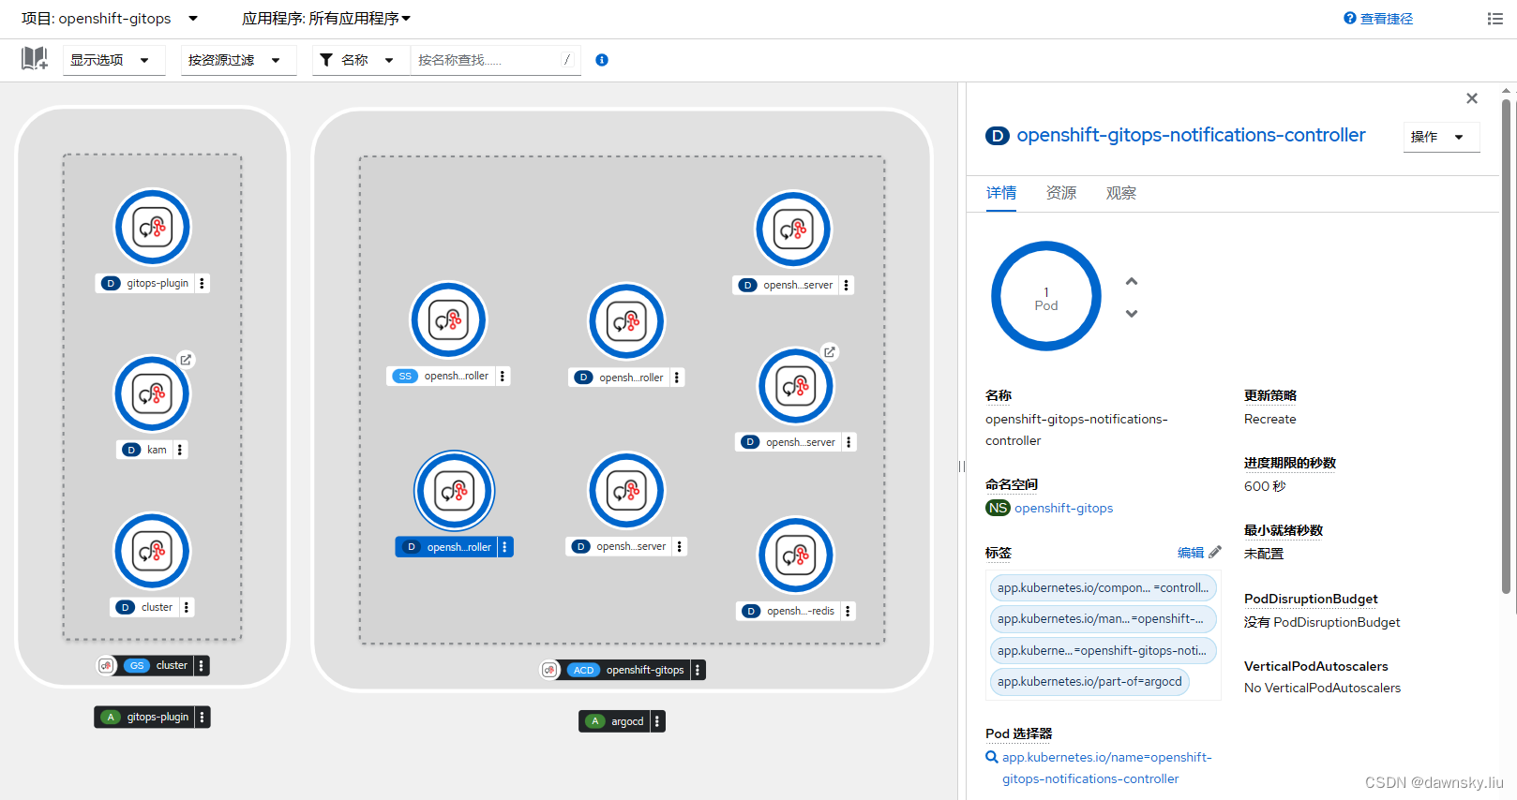The width and height of the screenshot is (1517, 800).
Task: Open kebab menu of GS cluster group
Action: pos(202,665)
